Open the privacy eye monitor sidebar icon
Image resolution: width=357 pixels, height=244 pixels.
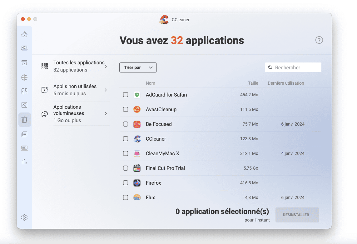[x=24, y=48]
